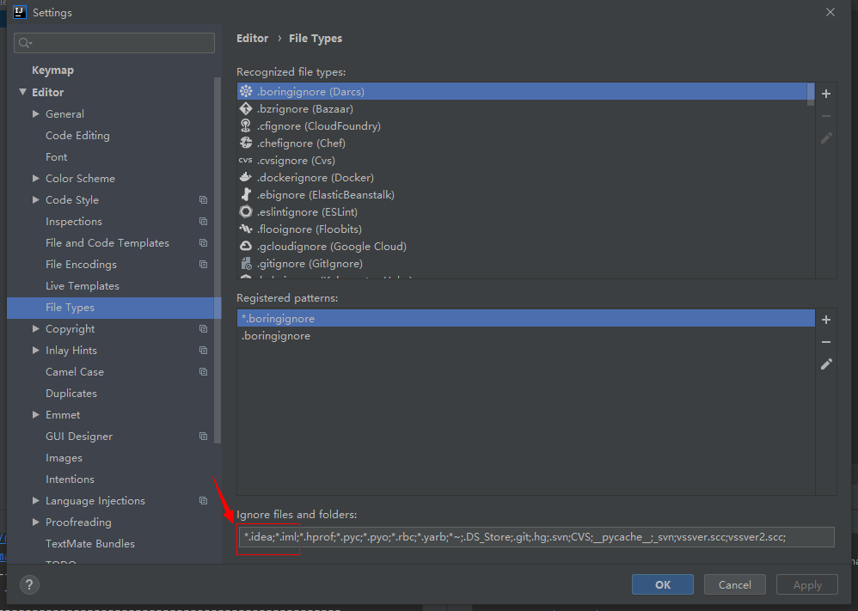The width and height of the screenshot is (858, 611).
Task: Edit the selected recognized file type
Action: tap(826, 137)
